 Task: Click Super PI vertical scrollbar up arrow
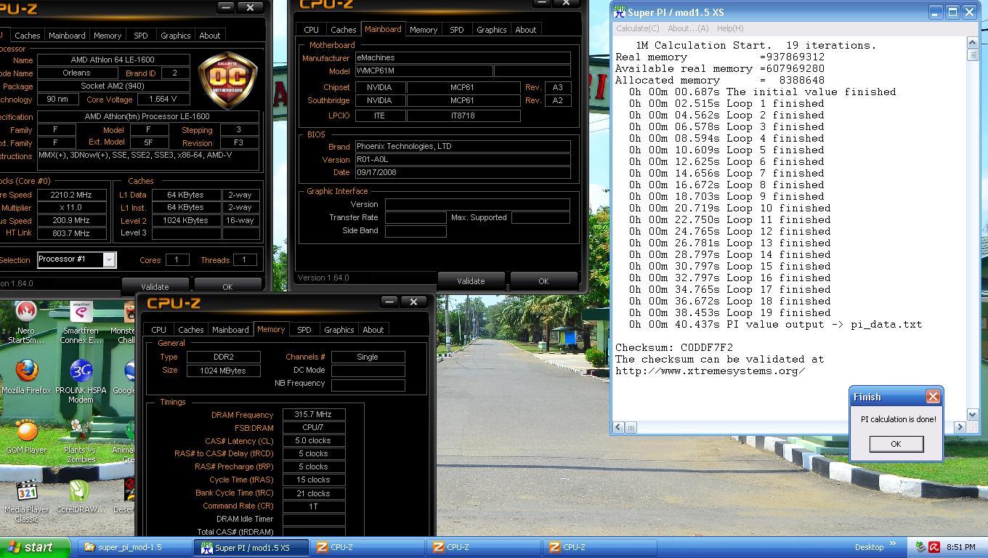click(973, 42)
